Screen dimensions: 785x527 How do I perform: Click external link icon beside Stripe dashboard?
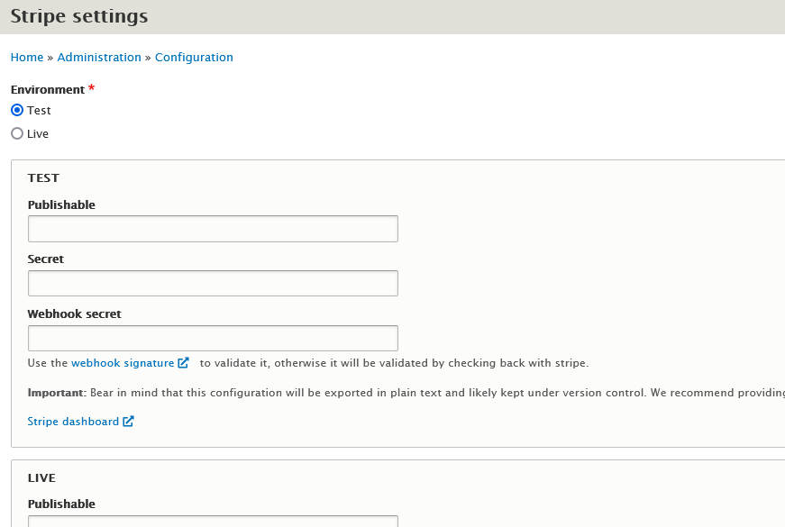click(x=128, y=422)
